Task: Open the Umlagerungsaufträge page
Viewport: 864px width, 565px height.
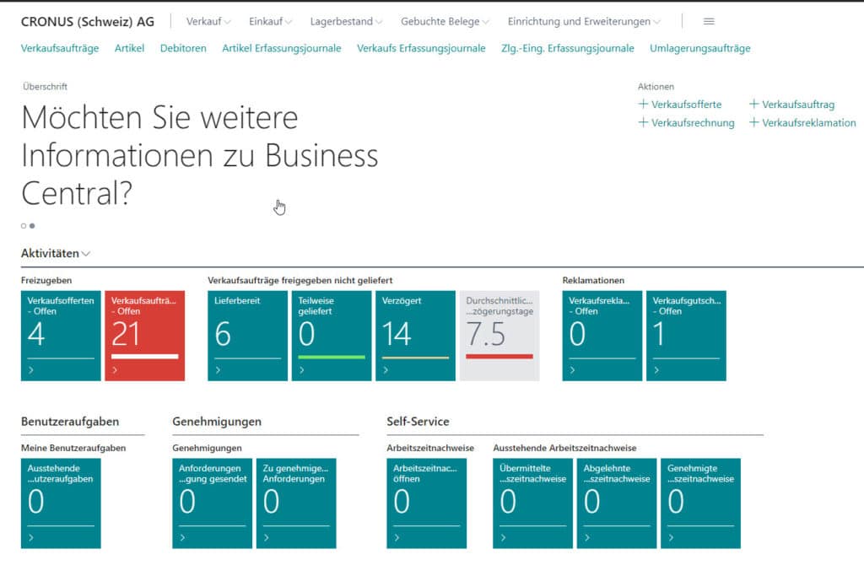Action: point(699,48)
